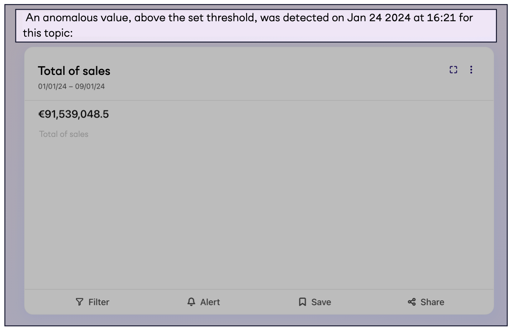Select the 01/01/24 – 09/01/24 date range

(71, 87)
